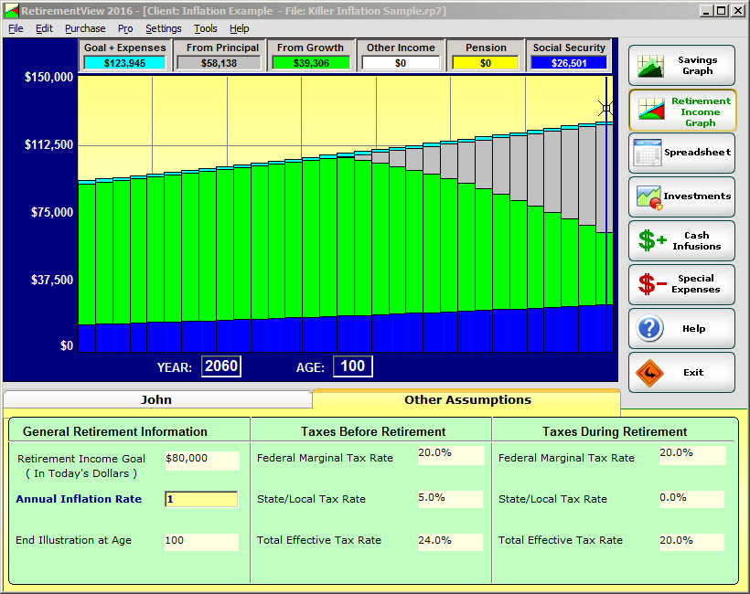This screenshot has height=594, width=750.
Task: Click the Spreadsheet button label
Action: point(697,153)
